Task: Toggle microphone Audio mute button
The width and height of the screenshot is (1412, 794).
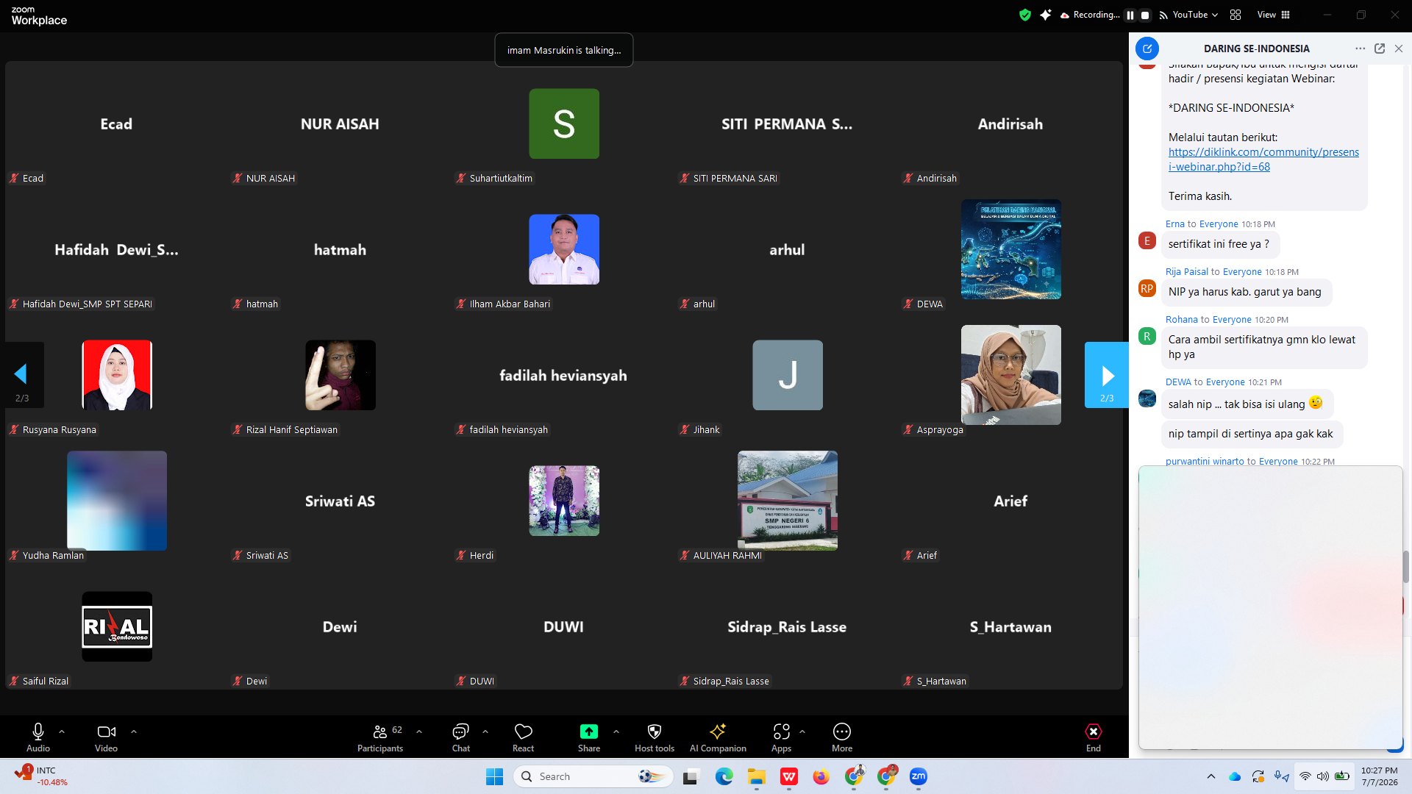Action: (x=38, y=737)
